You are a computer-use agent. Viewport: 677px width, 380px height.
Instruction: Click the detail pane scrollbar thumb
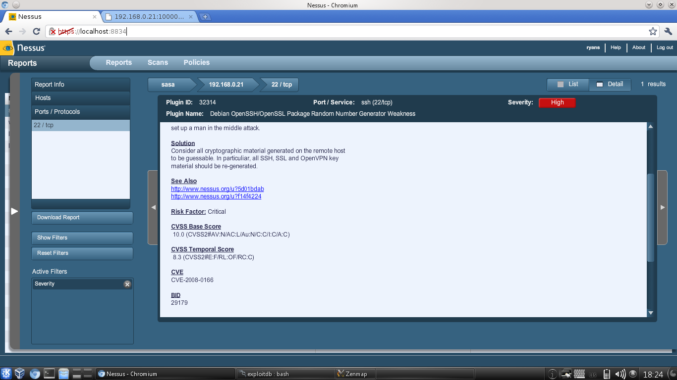(x=651, y=218)
